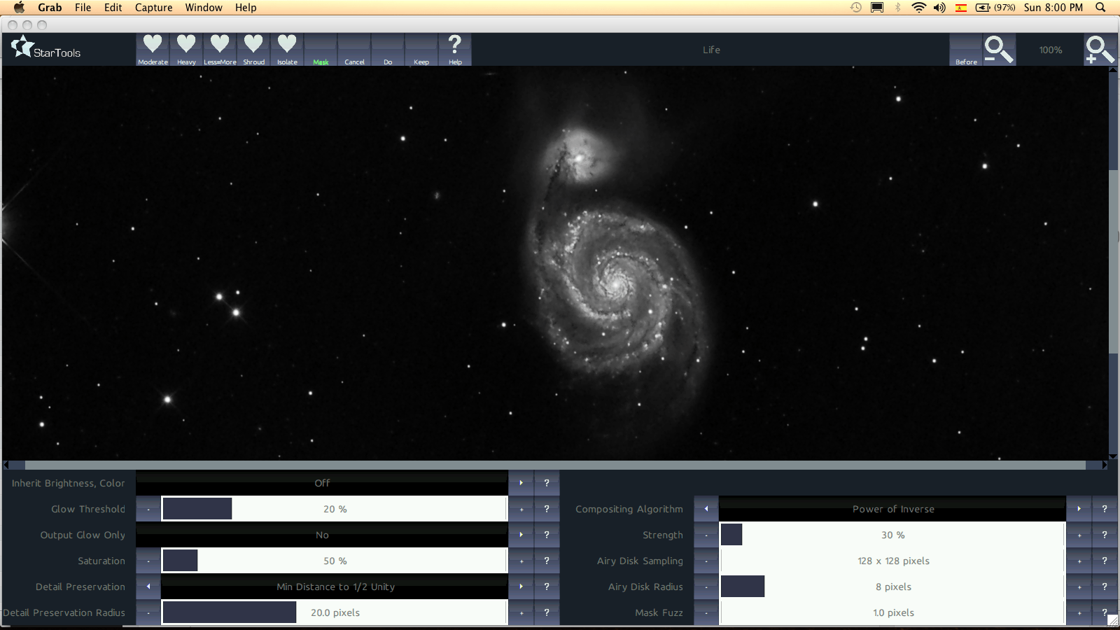Toggle Output Glow Only with right arrow

521,535
